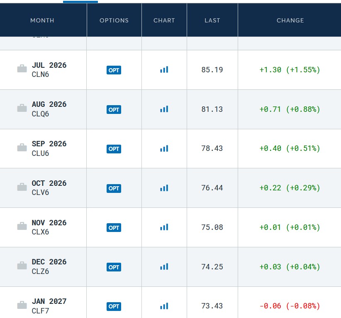The image size is (341, 318).
Task: Click the CLQ6 contract symbol
Action: click(41, 114)
